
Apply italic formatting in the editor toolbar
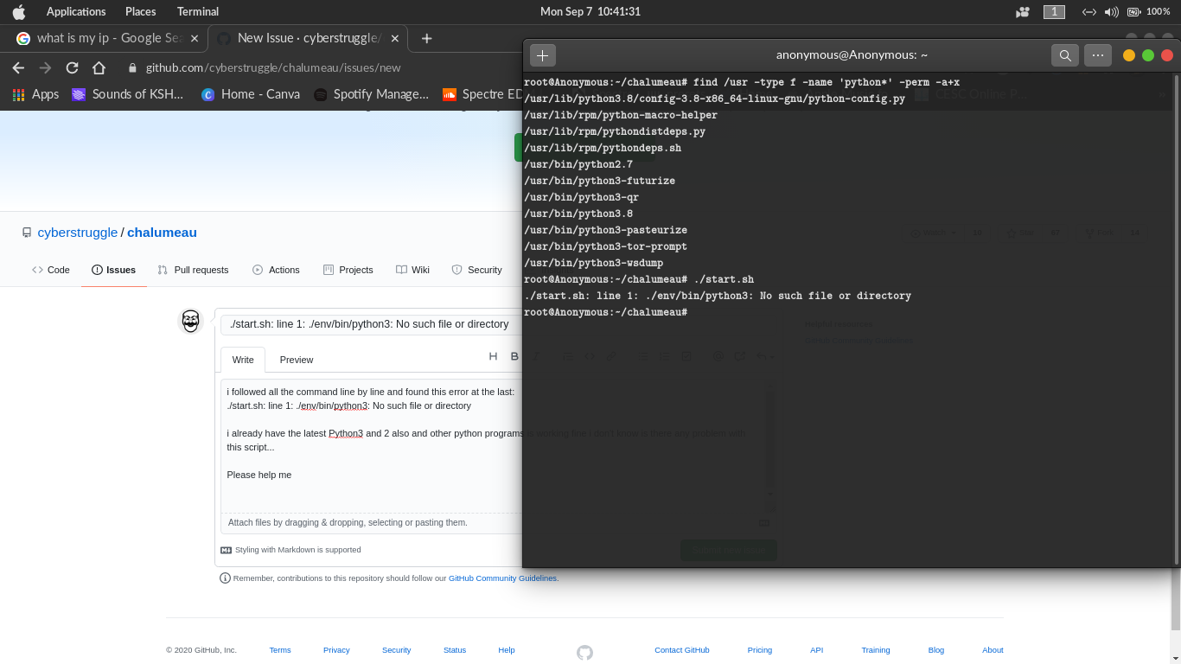(535, 355)
